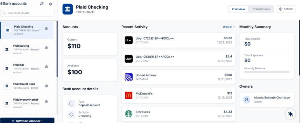Expand Recent Activity with Show all

(x=228, y=27)
